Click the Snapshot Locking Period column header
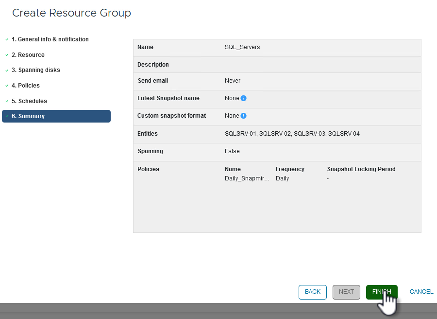Viewport: 437px width, 319px height. (361, 169)
